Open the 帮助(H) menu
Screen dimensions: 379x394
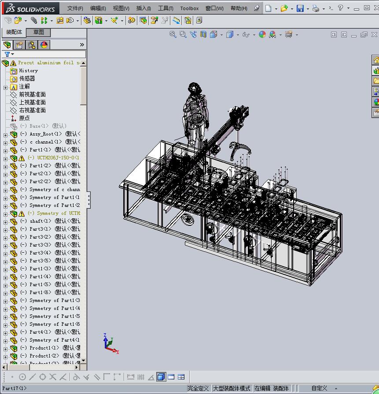click(x=239, y=8)
